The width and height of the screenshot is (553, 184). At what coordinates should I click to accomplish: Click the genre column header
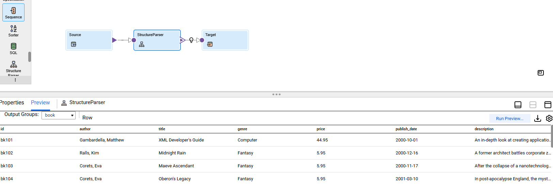click(242, 129)
